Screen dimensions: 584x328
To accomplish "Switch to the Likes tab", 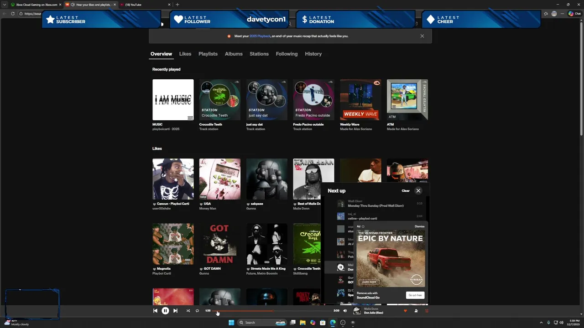I will tap(185, 54).
